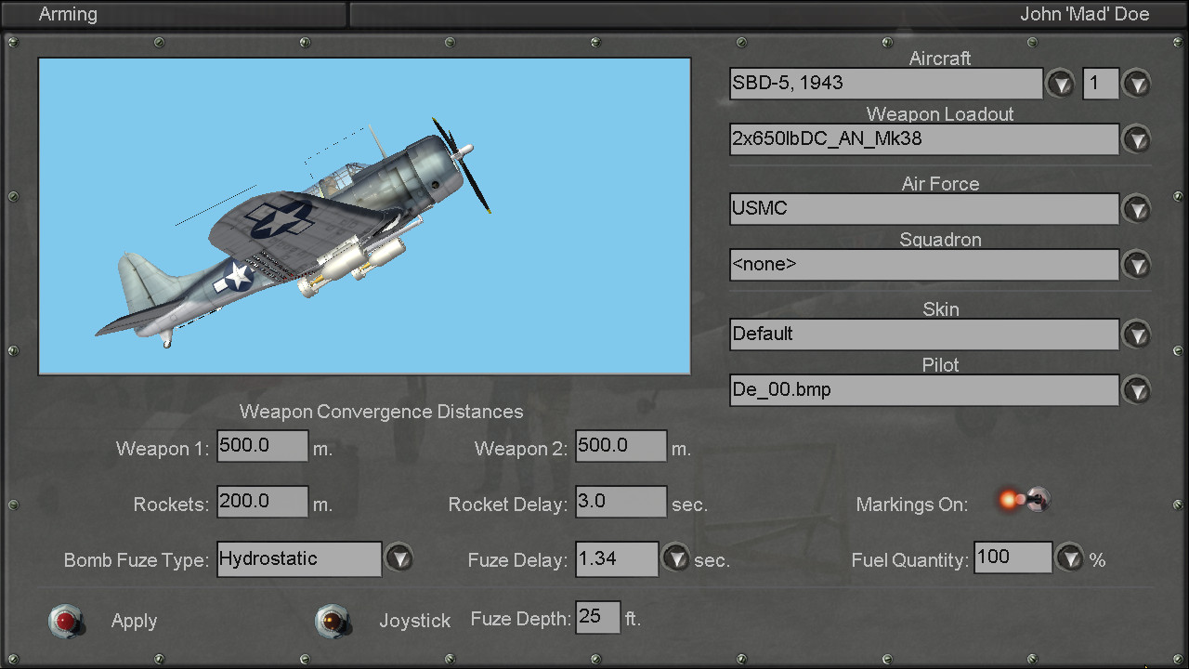This screenshot has width=1189, height=669.
Task: Select the Weapon 2 convergence field
Action: pyautogui.click(x=621, y=446)
